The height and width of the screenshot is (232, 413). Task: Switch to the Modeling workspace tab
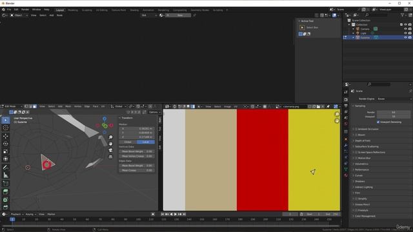tap(73, 10)
